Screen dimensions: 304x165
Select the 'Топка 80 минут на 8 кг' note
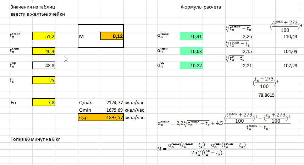tap(35, 139)
